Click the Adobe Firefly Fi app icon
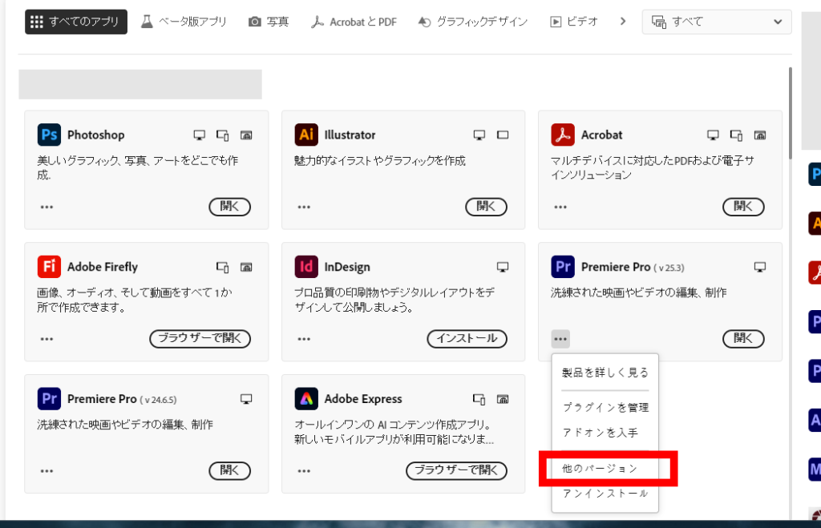821x528 pixels. tap(49, 267)
